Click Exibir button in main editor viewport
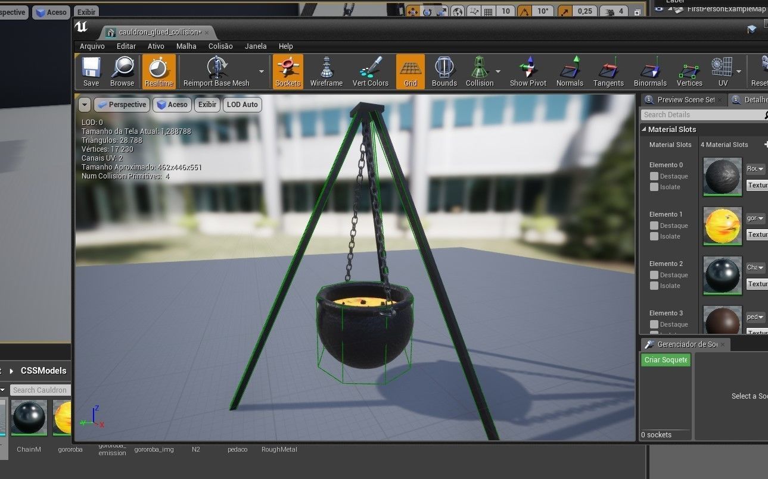 86,12
